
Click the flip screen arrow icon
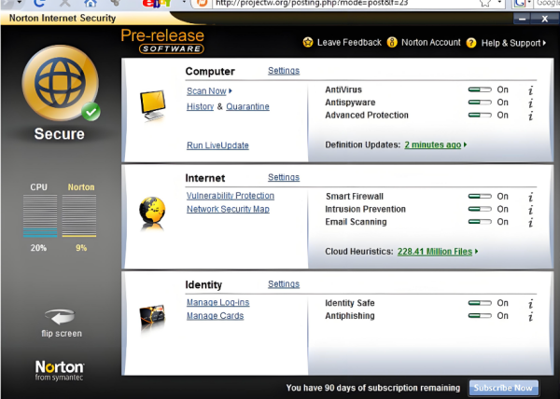pos(60,316)
